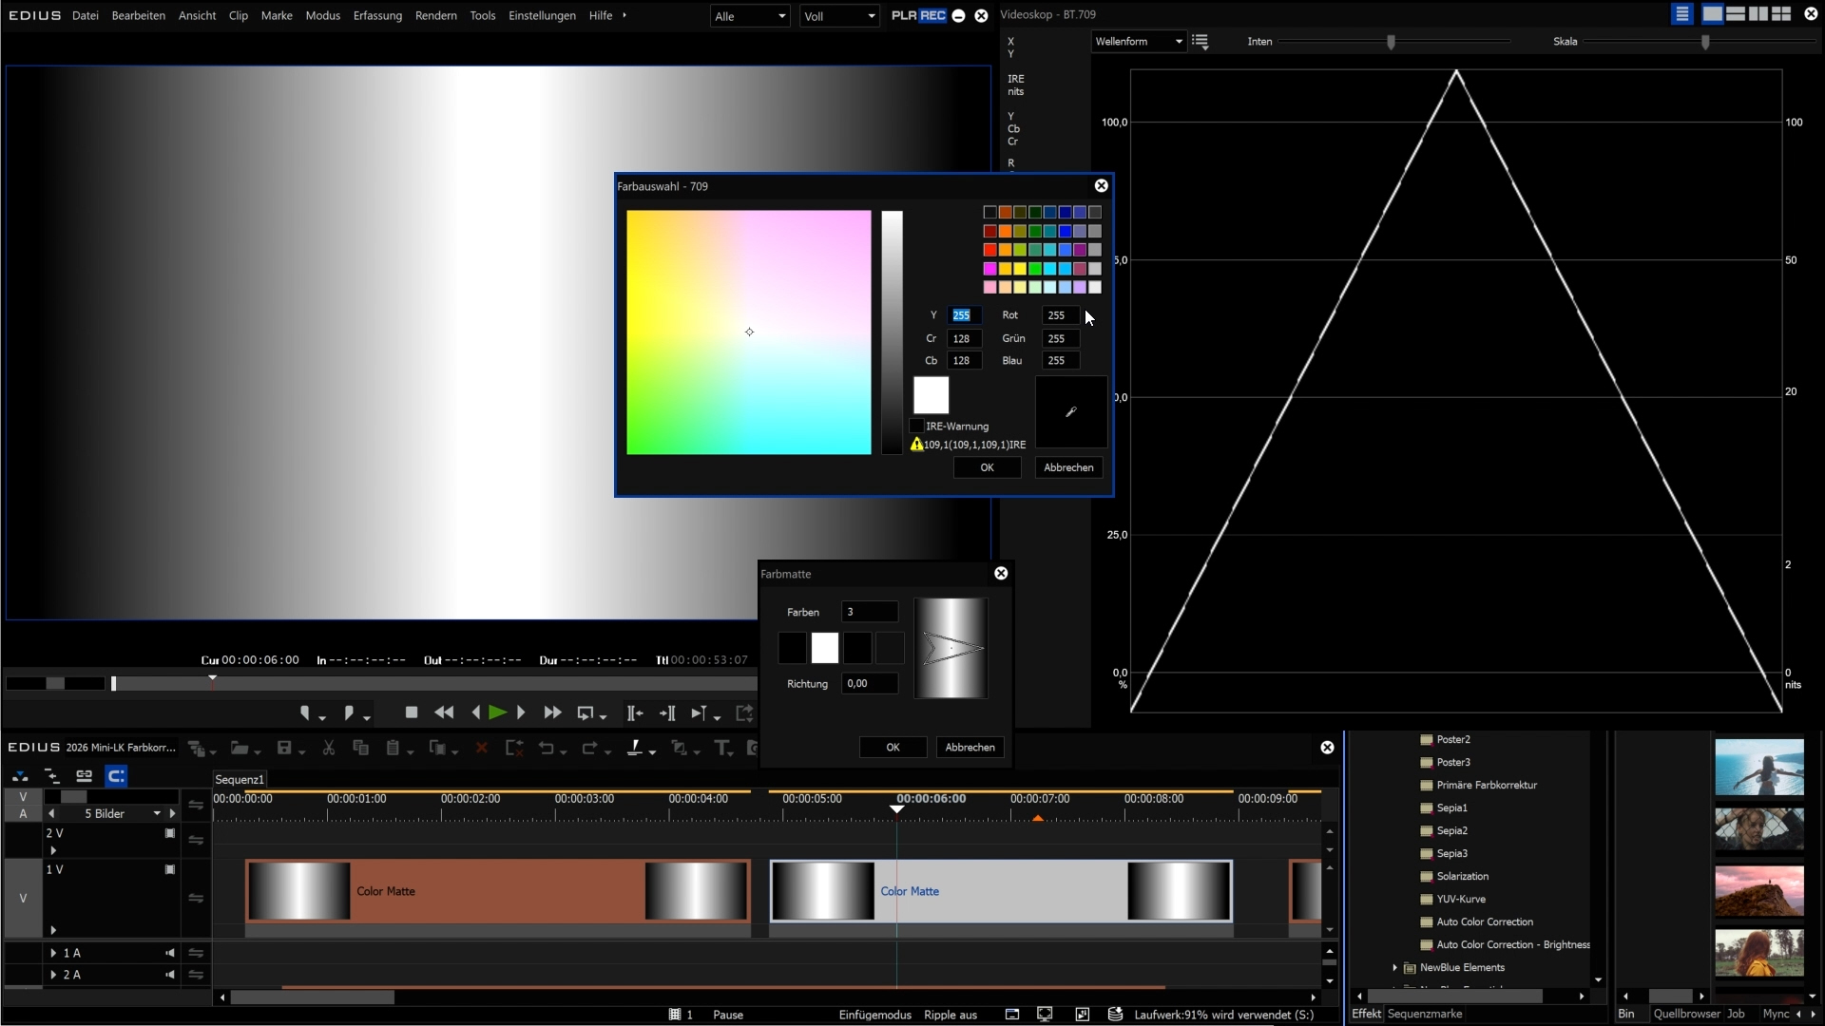The image size is (1825, 1026).
Task: Click the Save project floppy icon
Action: click(283, 749)
